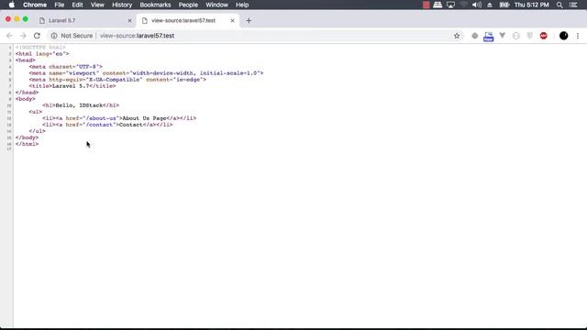Go forward to next page
The image size is (587, 330).
(x=23, y=36)
